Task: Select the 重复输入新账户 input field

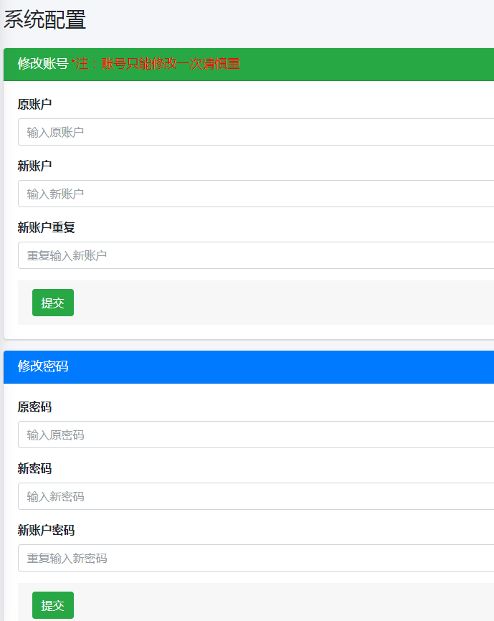Action: (x=256, y=255)
